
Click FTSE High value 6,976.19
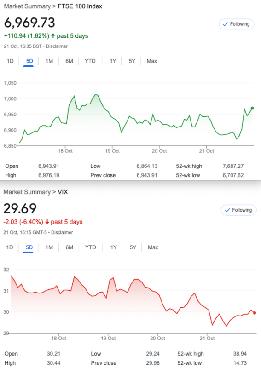[49, 175]
